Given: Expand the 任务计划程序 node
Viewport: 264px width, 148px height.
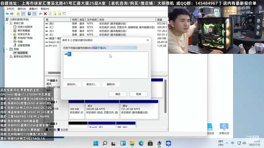Looking at the screenshot, I should coord(11,27).
